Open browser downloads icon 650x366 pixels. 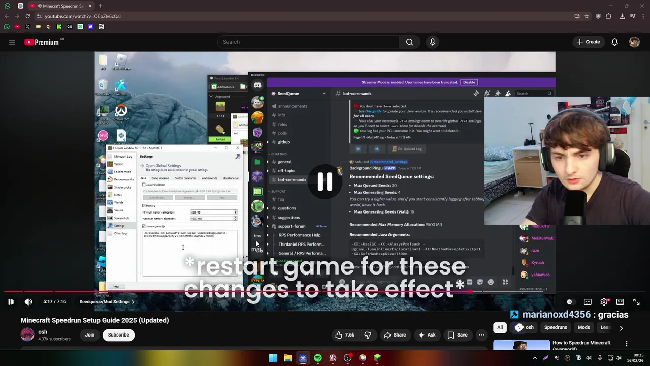pyautogui.click(x=622, y=16)
